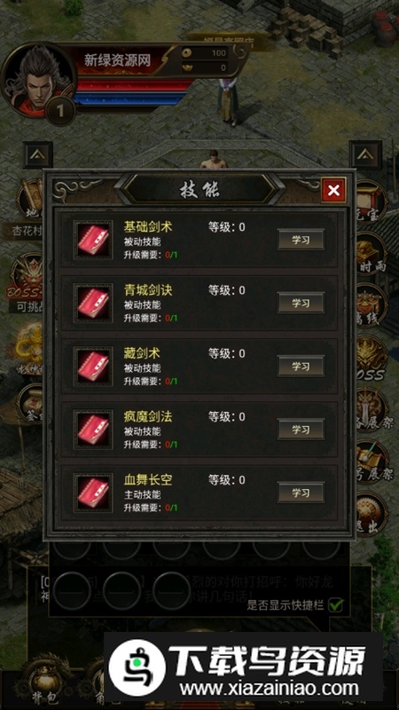Learn the 青城剑诀 skill

pos(301,303)
